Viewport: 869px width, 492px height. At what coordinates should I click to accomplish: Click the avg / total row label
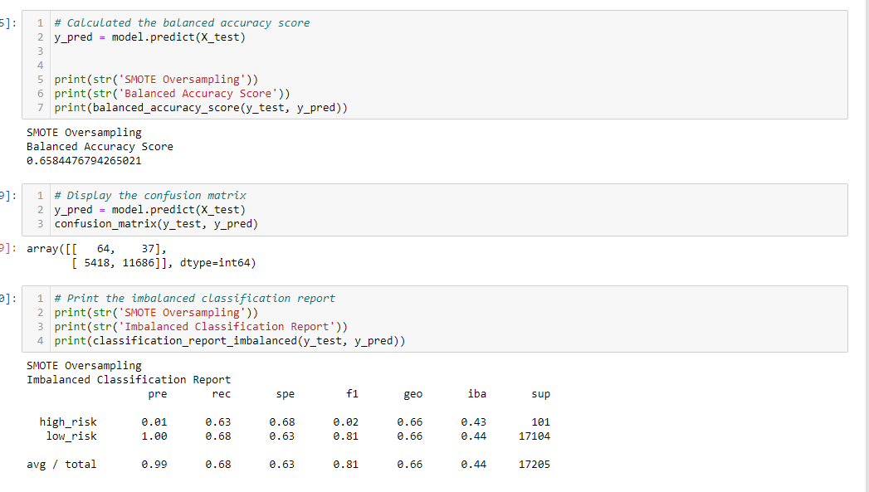coord(61,465)
